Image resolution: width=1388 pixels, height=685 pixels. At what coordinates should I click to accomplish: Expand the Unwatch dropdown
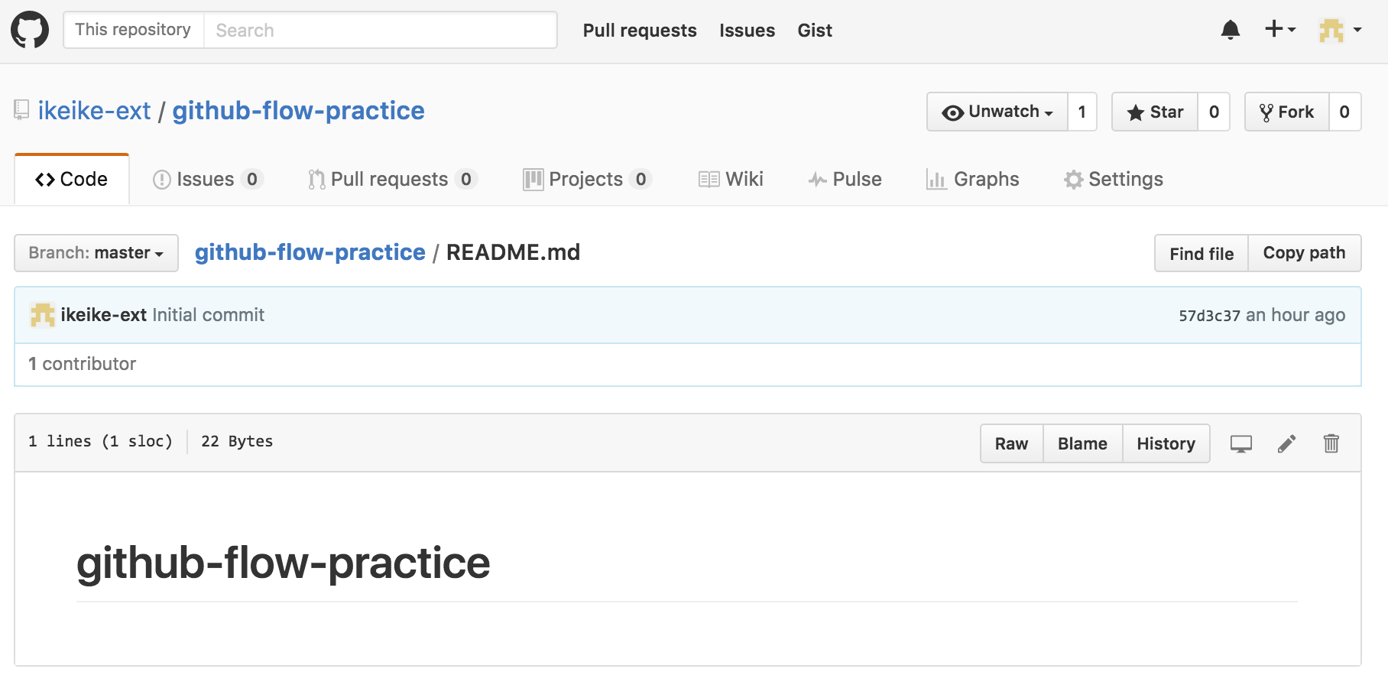tap(997, 112)
